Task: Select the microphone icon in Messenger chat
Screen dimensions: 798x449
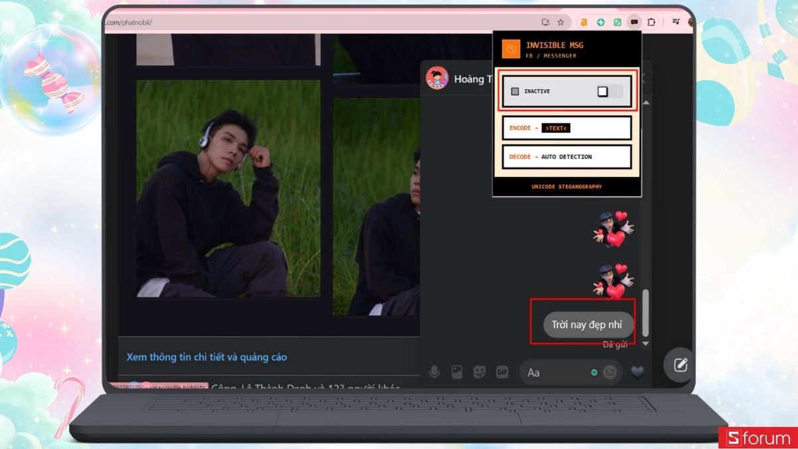Action: tap(436, 373)
